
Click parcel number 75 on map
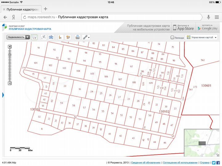point(173,47)
